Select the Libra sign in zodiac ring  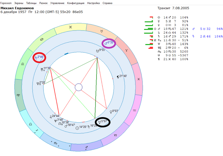pyautogui.click(x=30, y=124)
